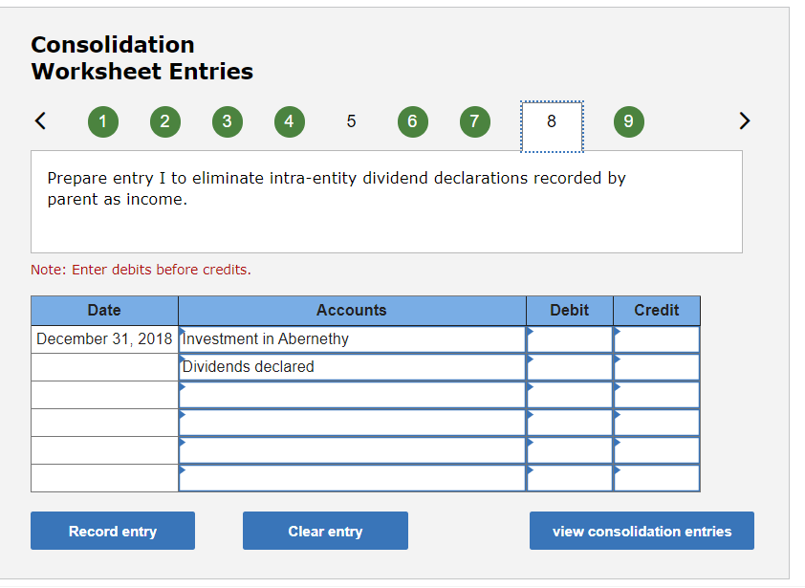Image resolution: width=805 pixels, height=588 pixels.
Task: Open entry step 1
Action: pos(103,121)
